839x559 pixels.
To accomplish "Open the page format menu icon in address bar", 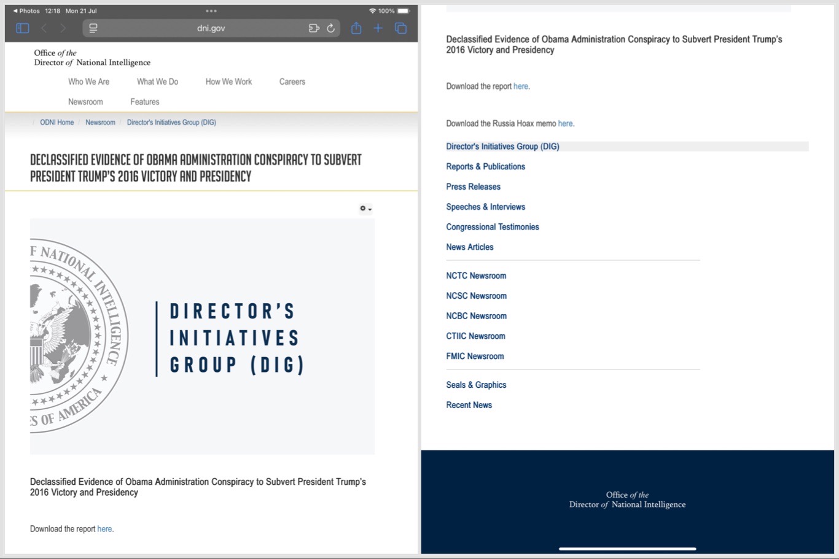I will point(93,28).
